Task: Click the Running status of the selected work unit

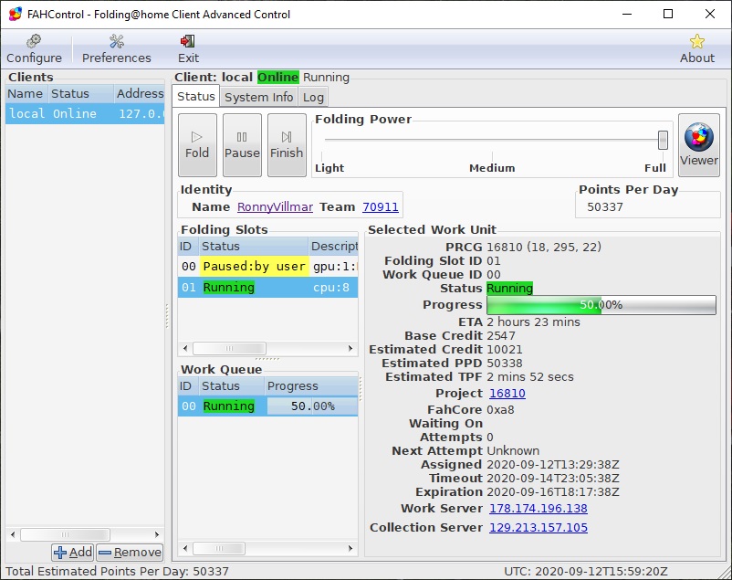Action: (510, 288)
